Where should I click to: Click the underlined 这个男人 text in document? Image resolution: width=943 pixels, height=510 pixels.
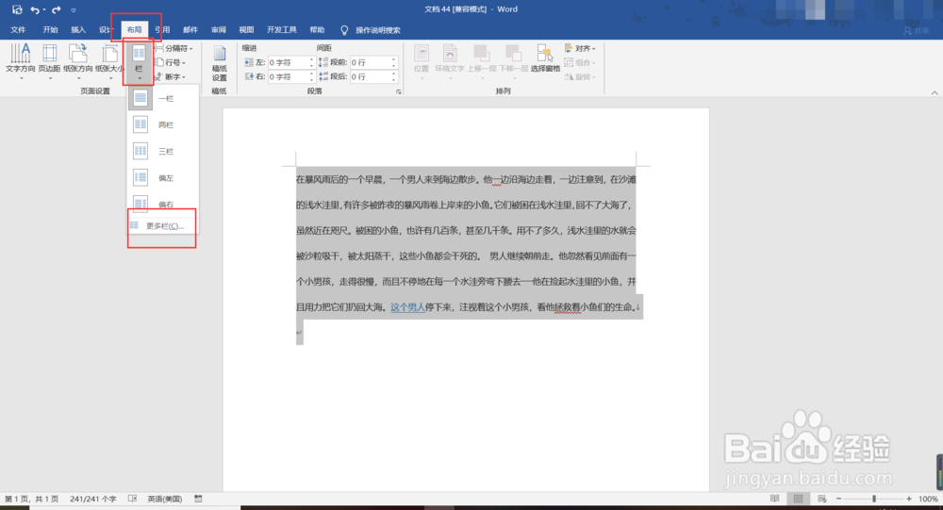(x=407, y=306)
